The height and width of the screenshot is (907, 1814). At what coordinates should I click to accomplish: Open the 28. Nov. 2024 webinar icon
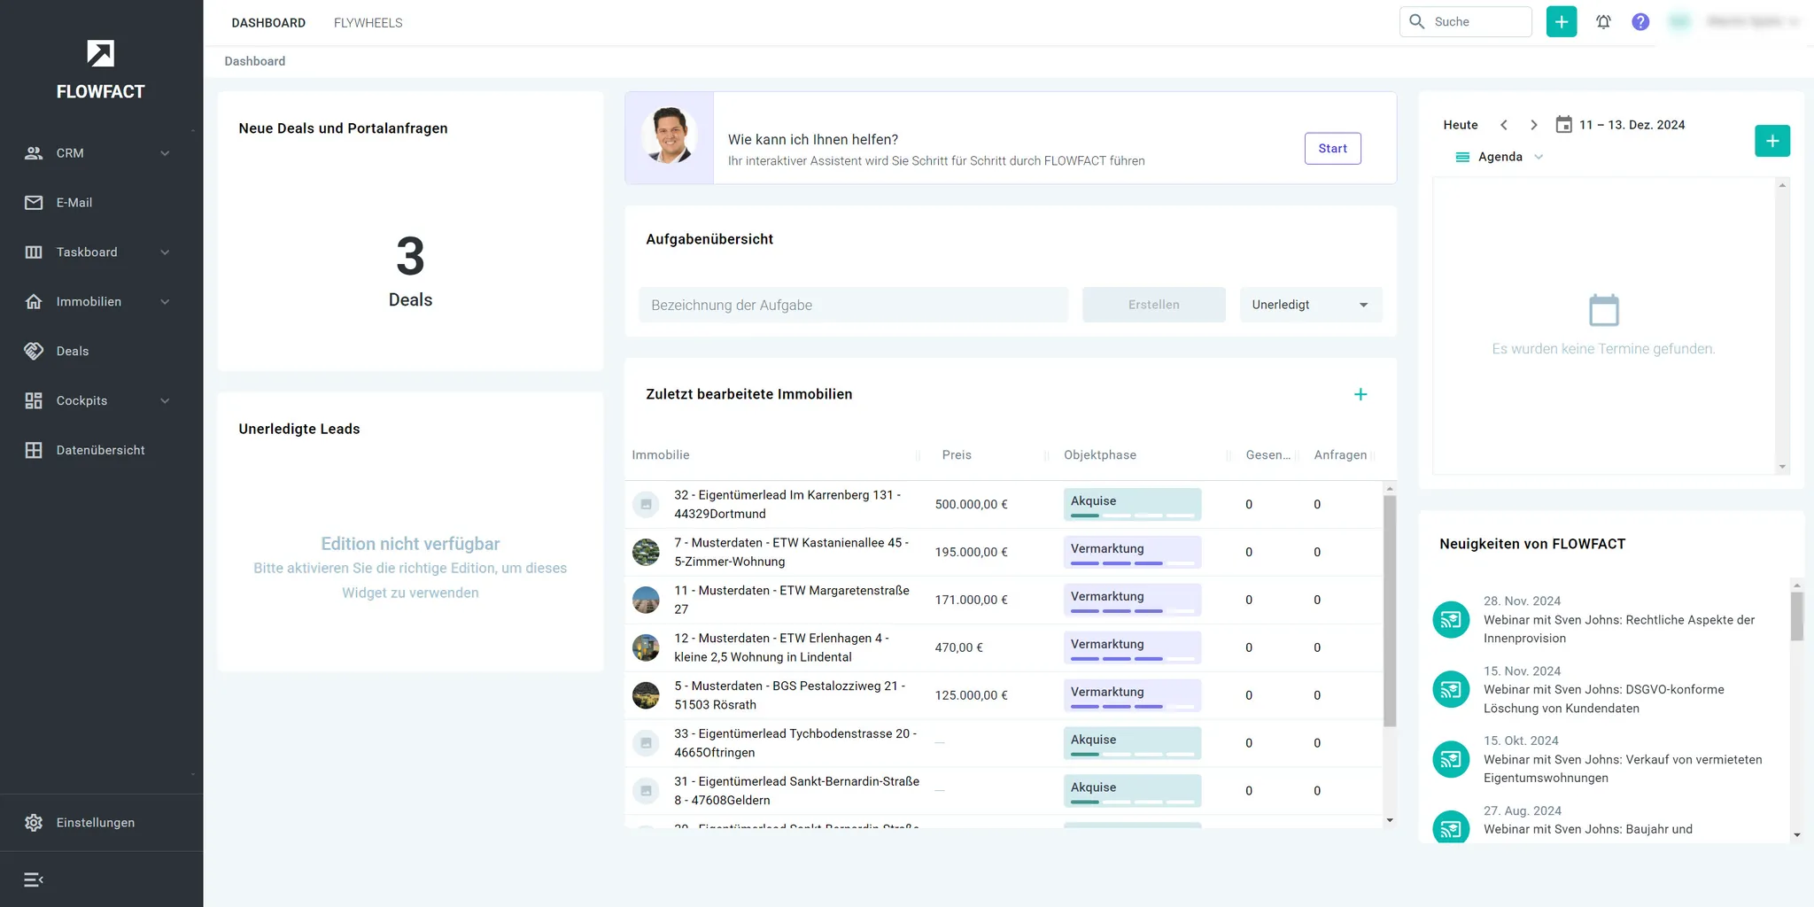(x=1451, y=619)
